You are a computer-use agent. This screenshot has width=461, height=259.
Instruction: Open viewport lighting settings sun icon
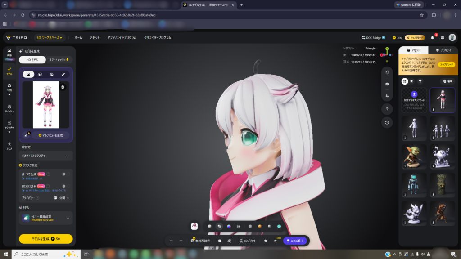point(387,72)
